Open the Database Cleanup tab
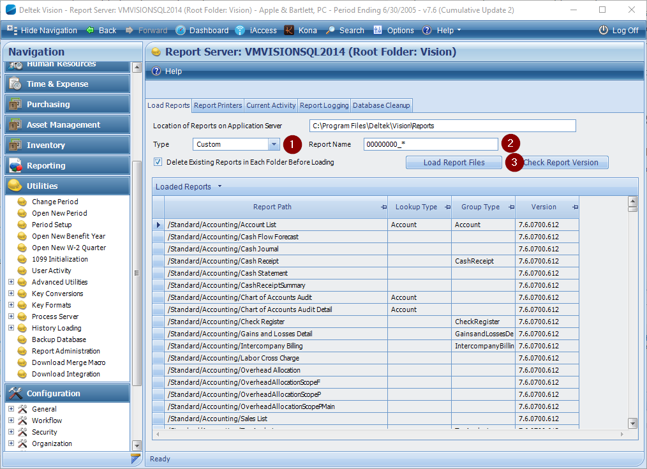647x469 pixels. 381,105
